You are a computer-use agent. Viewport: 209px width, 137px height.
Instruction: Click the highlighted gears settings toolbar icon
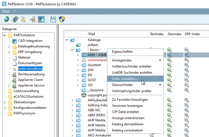point(41,19)
